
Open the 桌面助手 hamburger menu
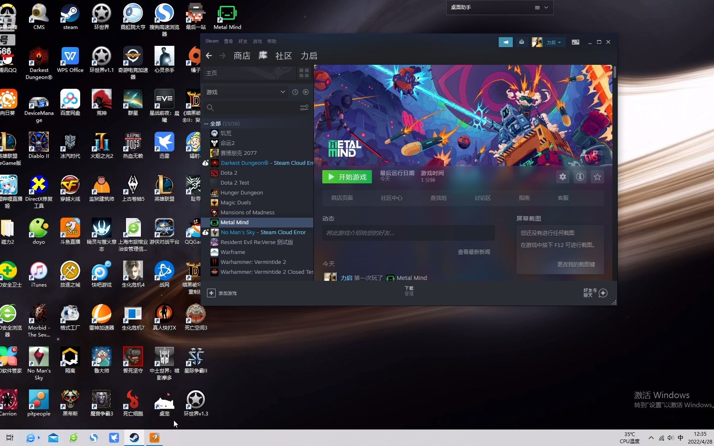coord(537,7)
